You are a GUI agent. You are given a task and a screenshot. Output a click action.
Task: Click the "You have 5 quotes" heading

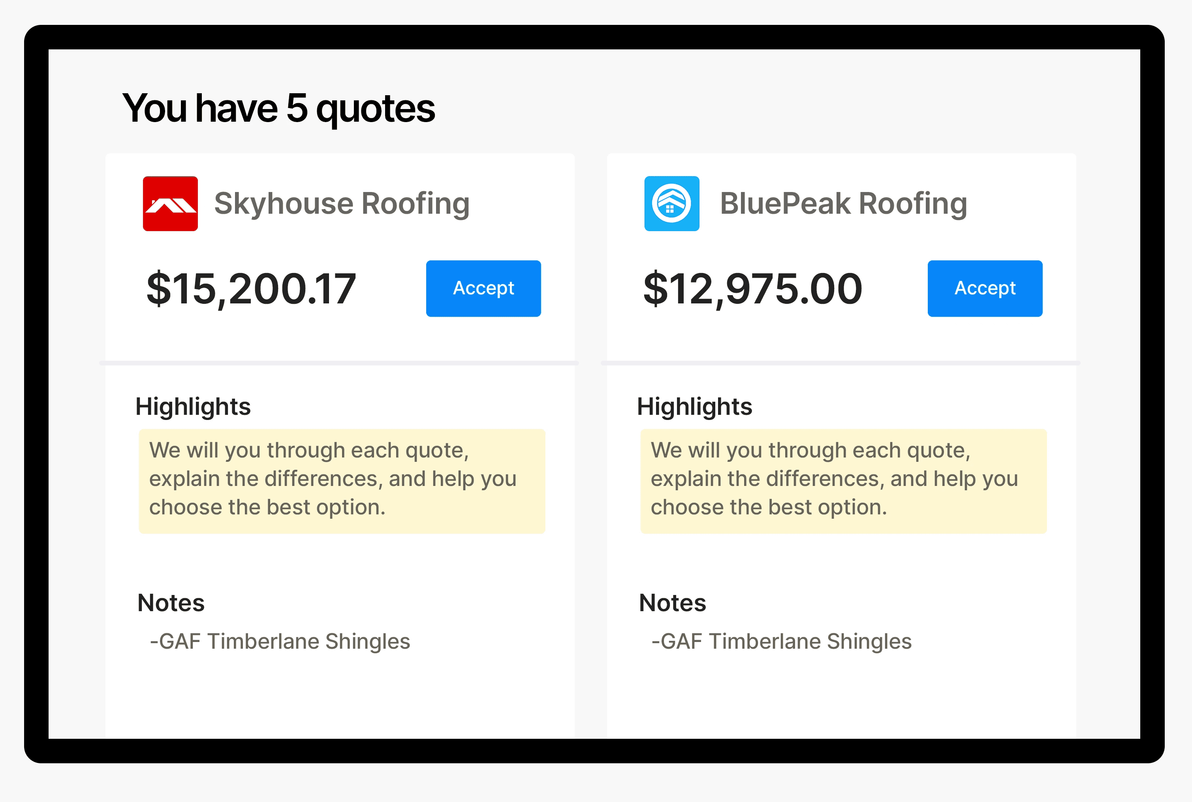(279, 108)
